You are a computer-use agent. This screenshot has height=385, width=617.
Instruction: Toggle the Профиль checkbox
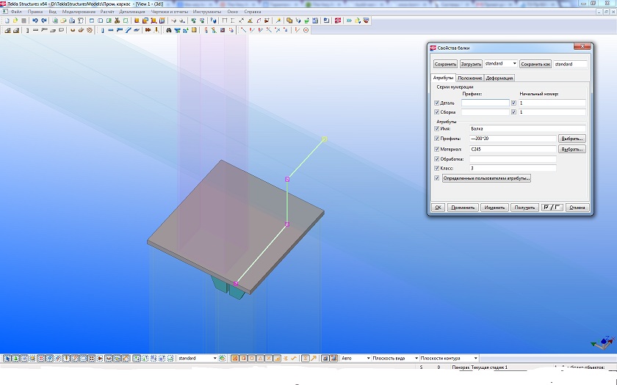(437, 139)
